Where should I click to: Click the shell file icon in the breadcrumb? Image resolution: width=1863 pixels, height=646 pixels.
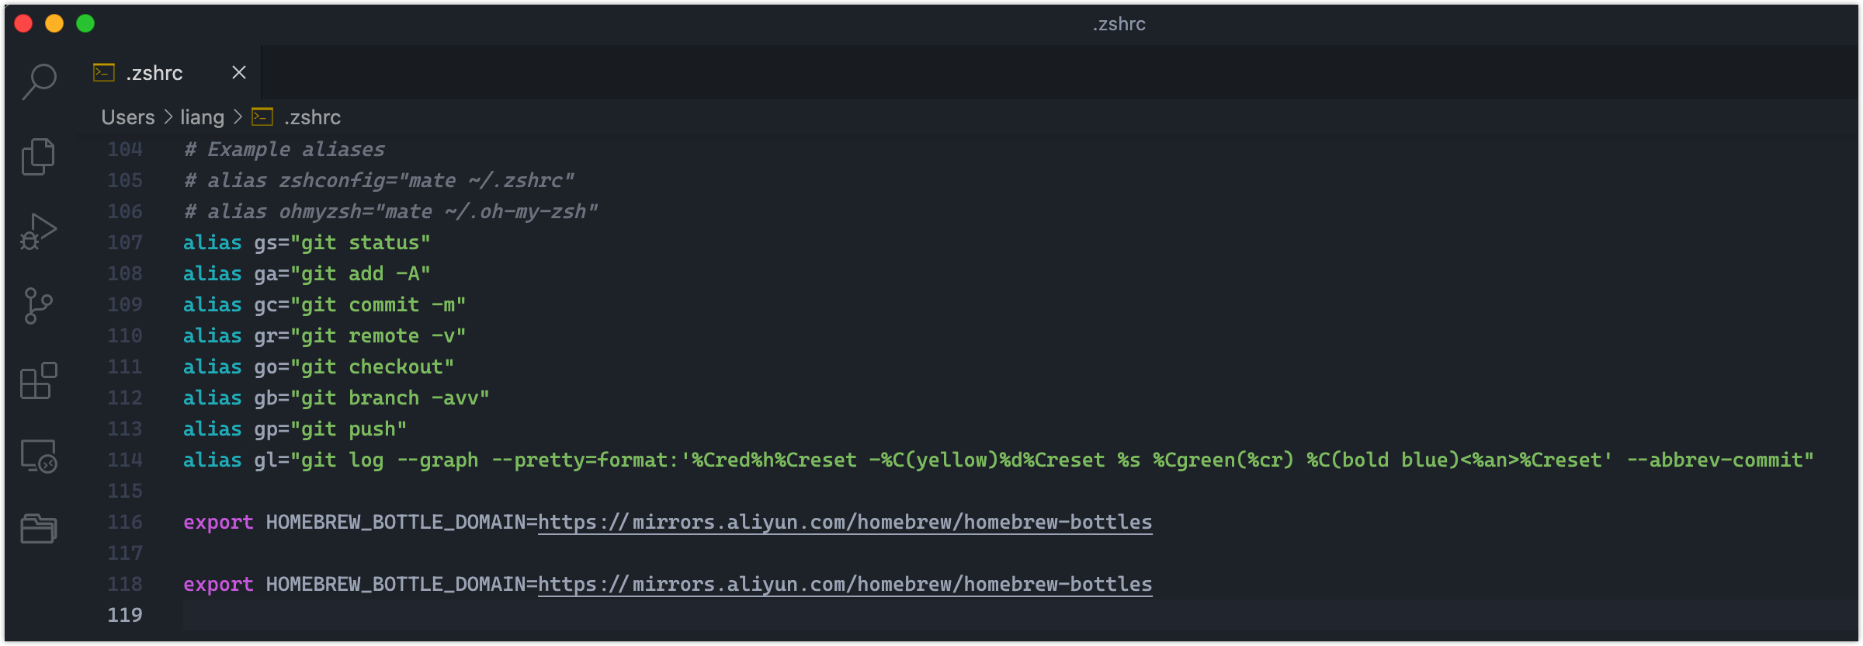(x=262, y=116)
